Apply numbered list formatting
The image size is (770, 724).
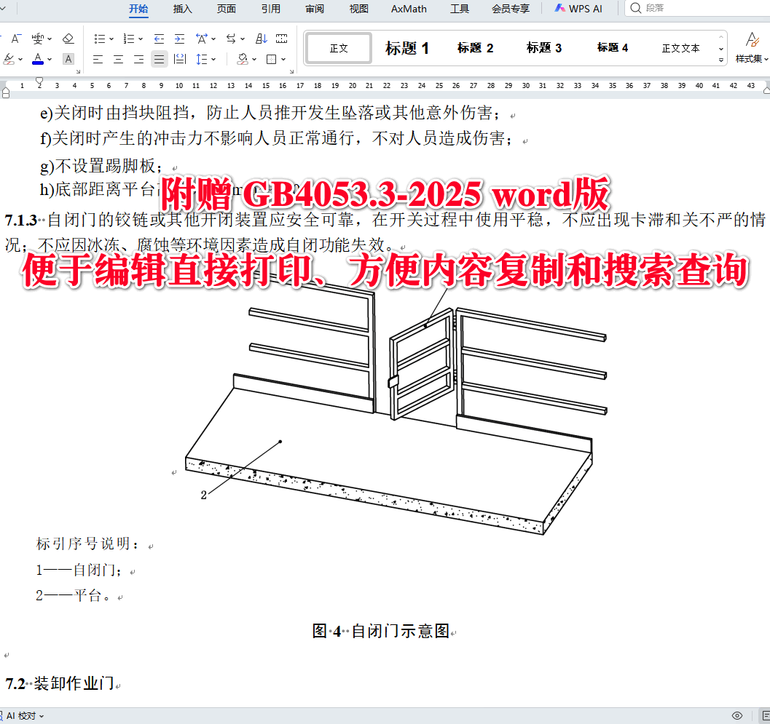pos(129,39)
